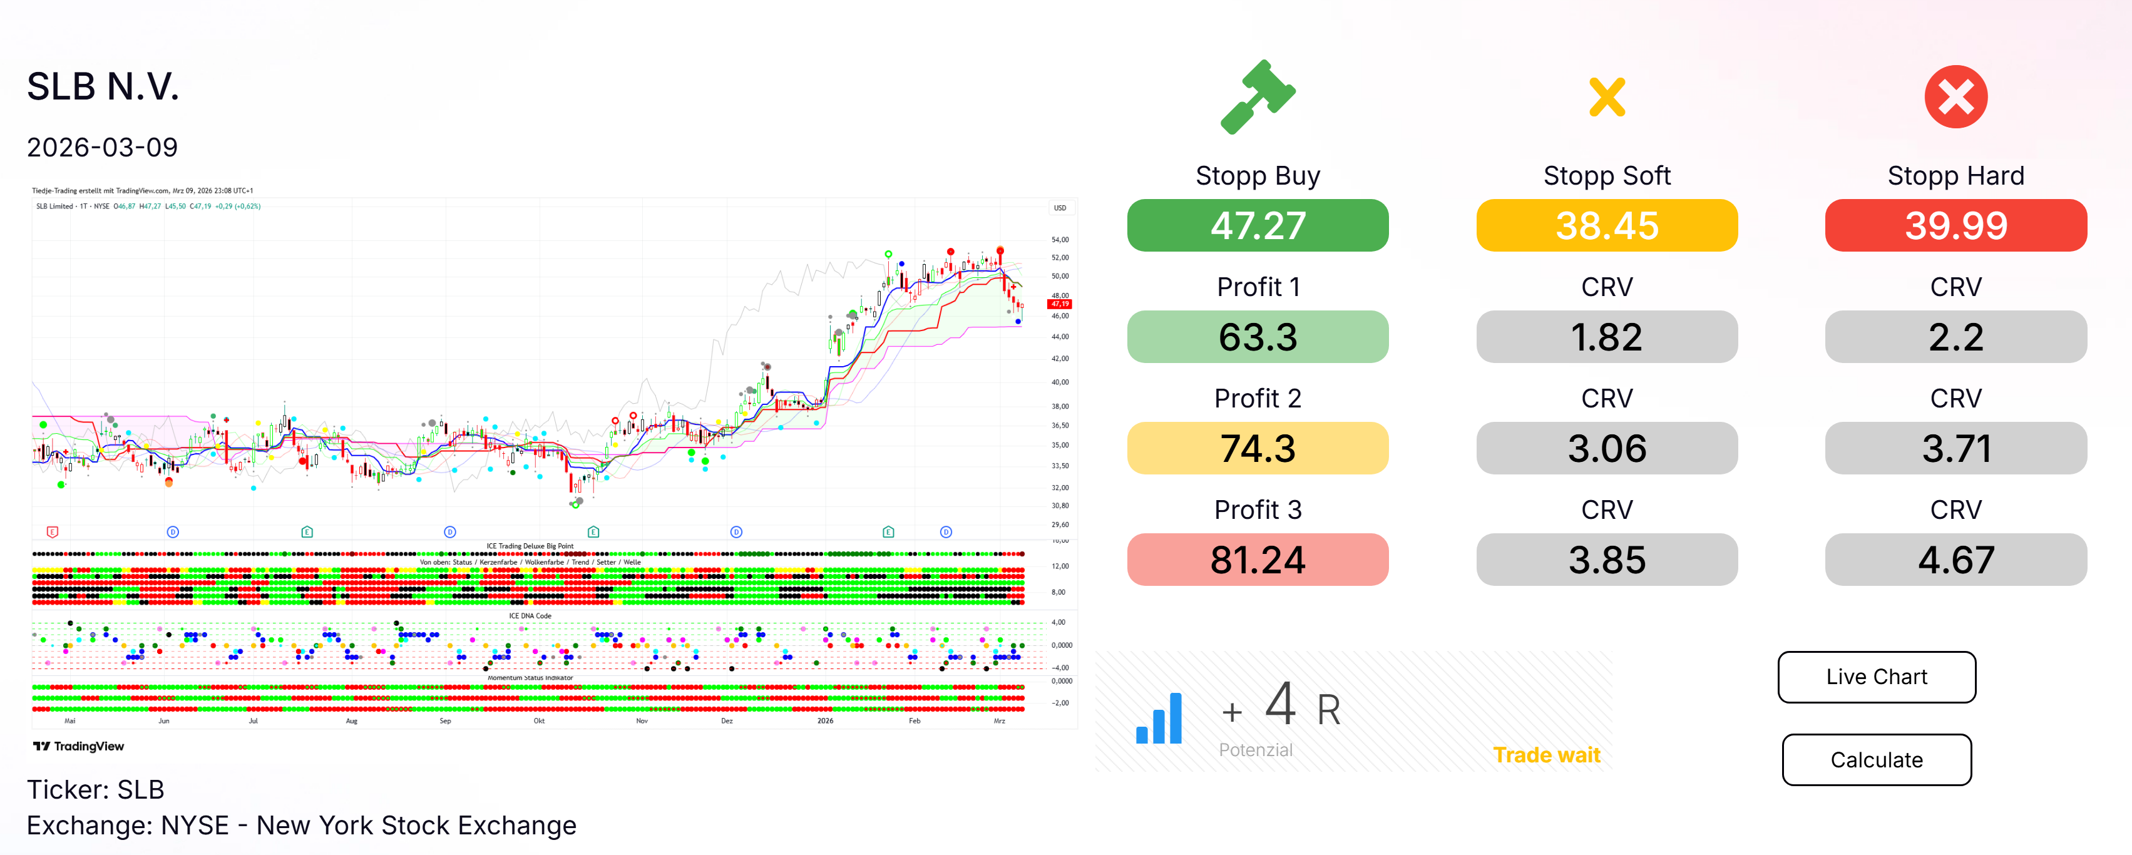This screenshot has height=855, width=2132.
Task: Click the yellow X Stopp Soft icon
Action: pyautogui.click(x=1606, y=97)
